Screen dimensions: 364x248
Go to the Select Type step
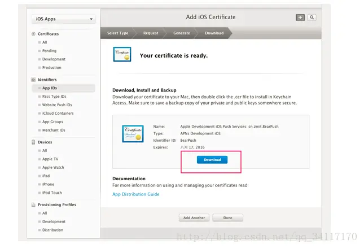click(118, 33)
